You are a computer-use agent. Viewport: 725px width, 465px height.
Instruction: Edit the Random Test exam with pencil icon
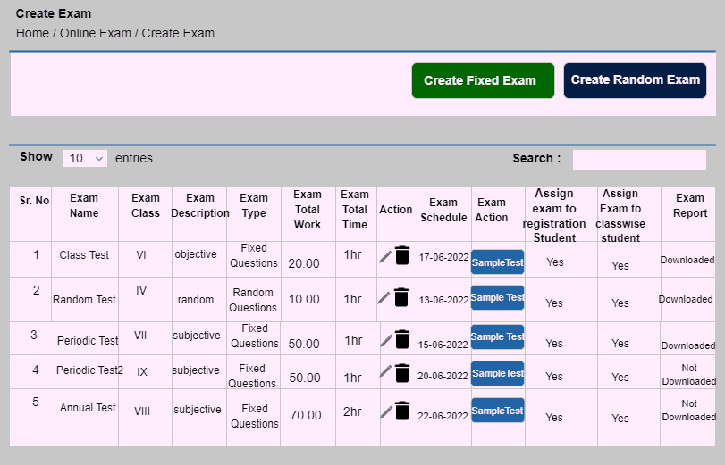coord(384,298)
